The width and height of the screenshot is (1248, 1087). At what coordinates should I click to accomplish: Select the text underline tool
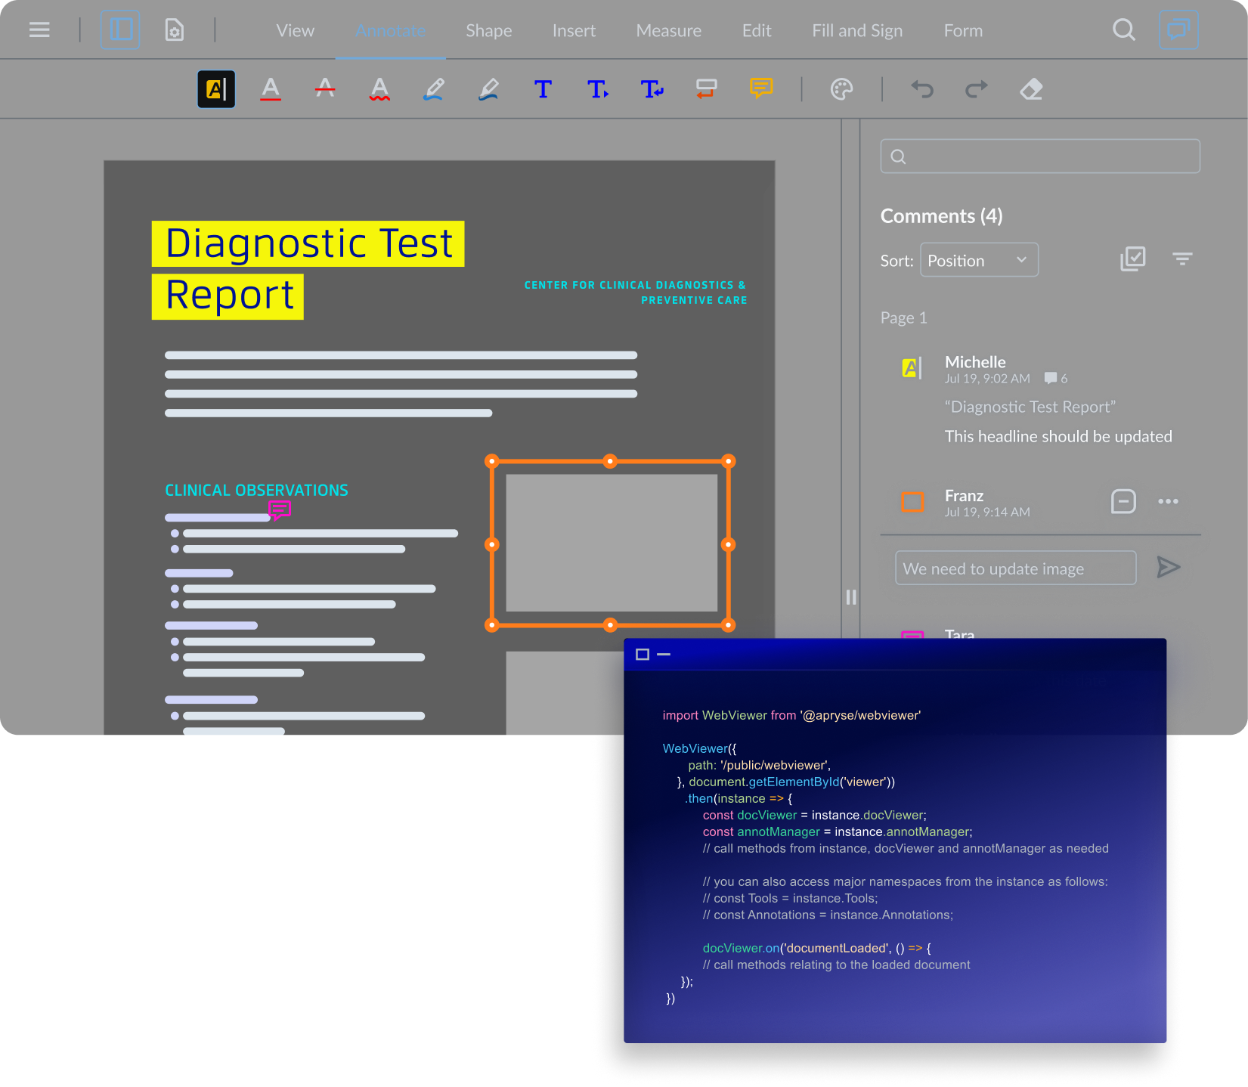[271, 89]
